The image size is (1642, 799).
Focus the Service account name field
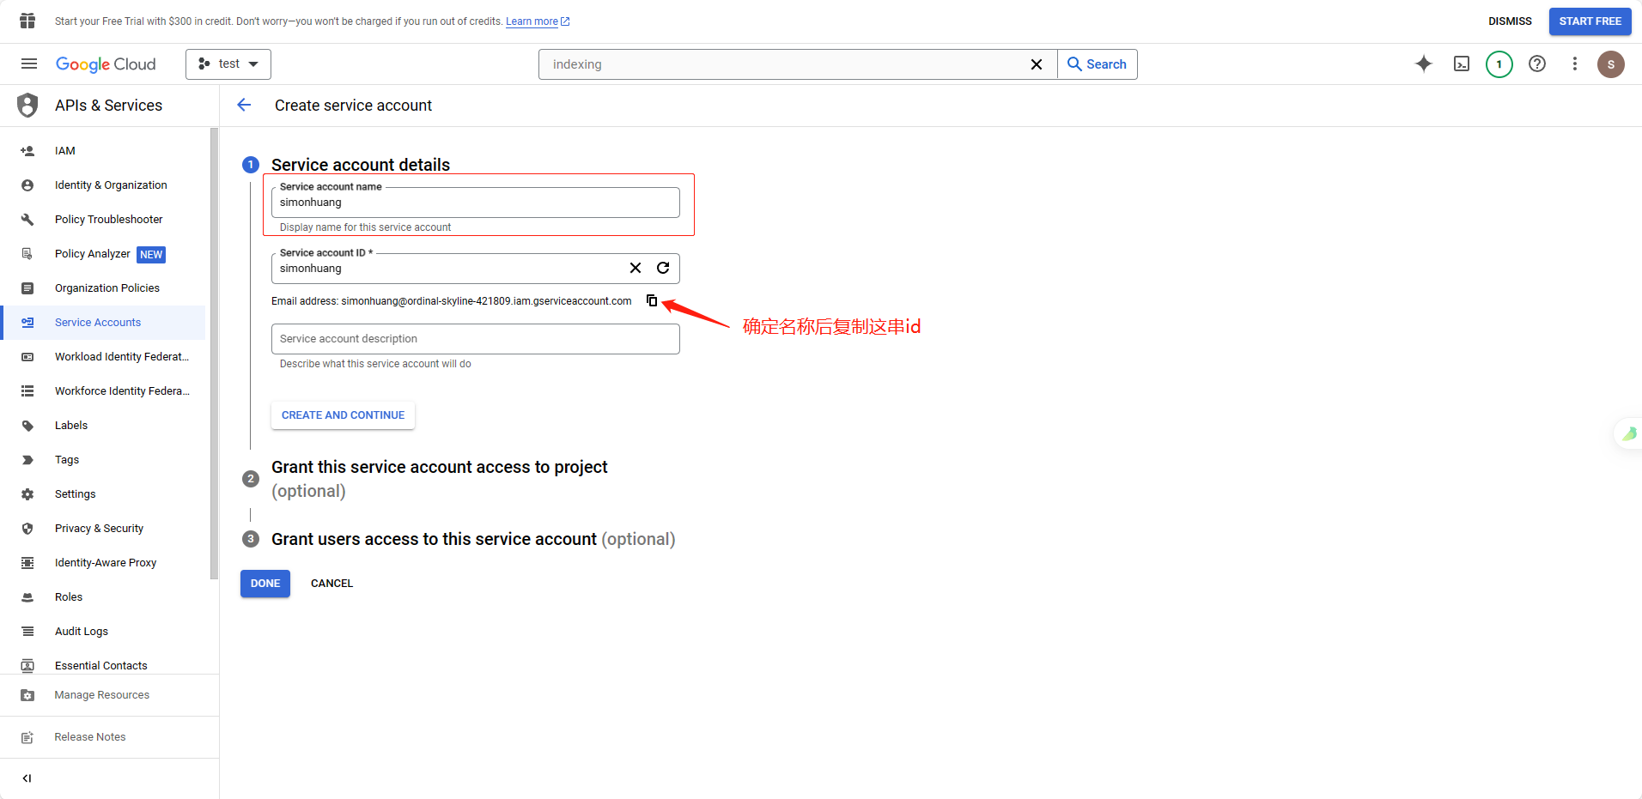pyautogui.click(x=475, y=203)
